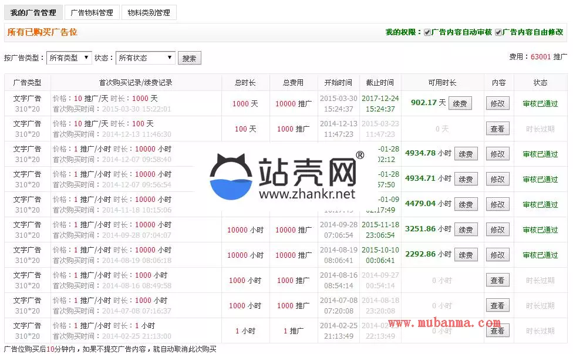Click the 搜索 search button
This screenshot has width=573, height=354.
point(189,58)
